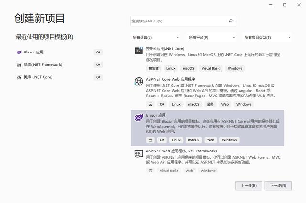Screen dimensions: 306x203
Task: Continue with 下一步(N) button
Action: (x=278, y=186)
